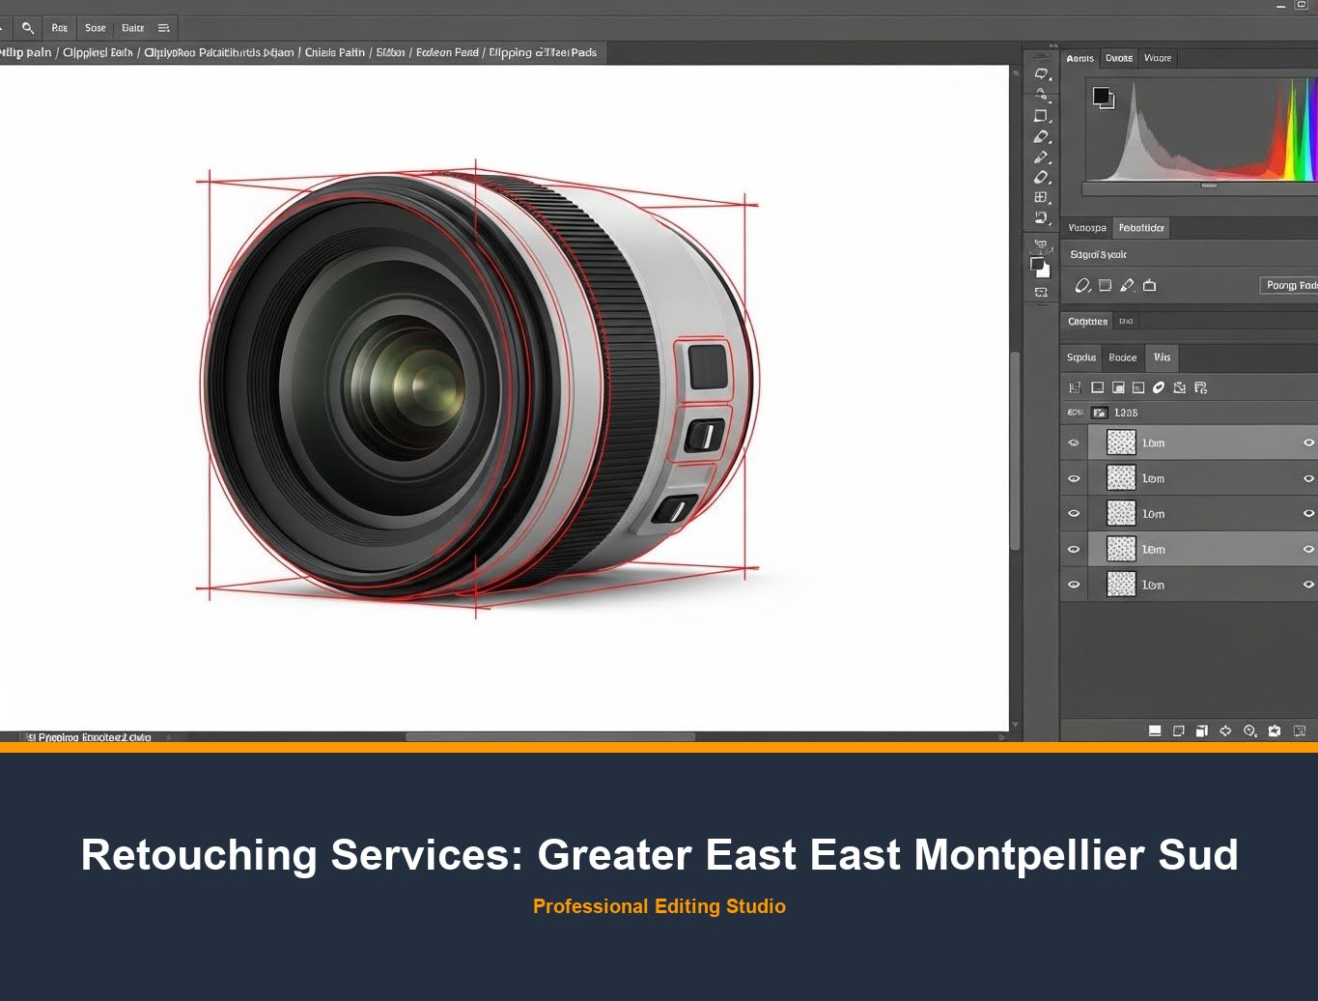This screenshot has width=1318, height=1001.
Task: Select the Hand tool near the toolbar bottom
Action: coord(1042,243)
